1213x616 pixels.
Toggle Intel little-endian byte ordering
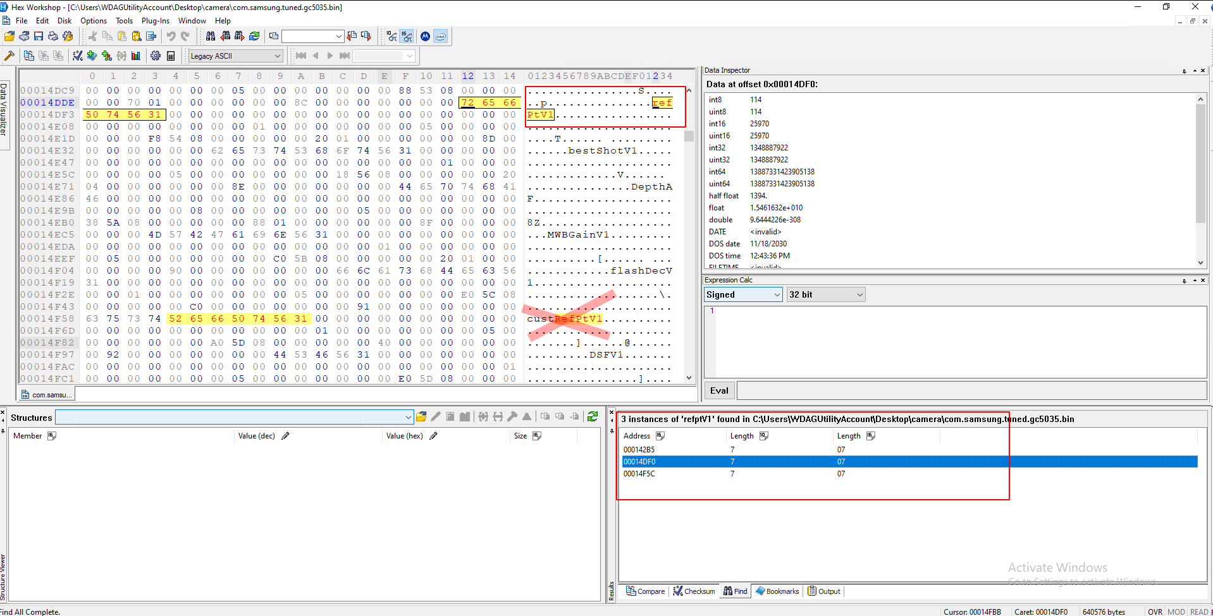(x=441, y=36)
